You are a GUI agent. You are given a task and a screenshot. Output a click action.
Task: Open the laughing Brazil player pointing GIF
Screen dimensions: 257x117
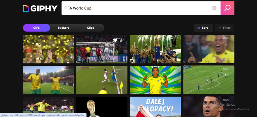point(209,49)
